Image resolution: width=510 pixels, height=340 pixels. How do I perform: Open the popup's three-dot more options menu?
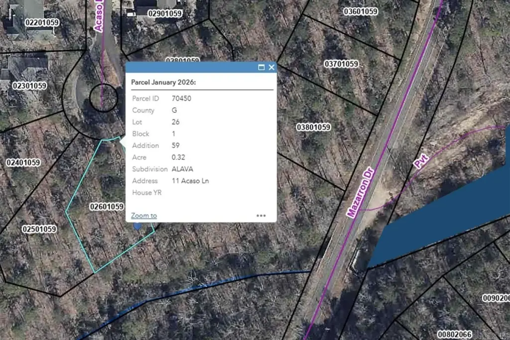point(261,215)
